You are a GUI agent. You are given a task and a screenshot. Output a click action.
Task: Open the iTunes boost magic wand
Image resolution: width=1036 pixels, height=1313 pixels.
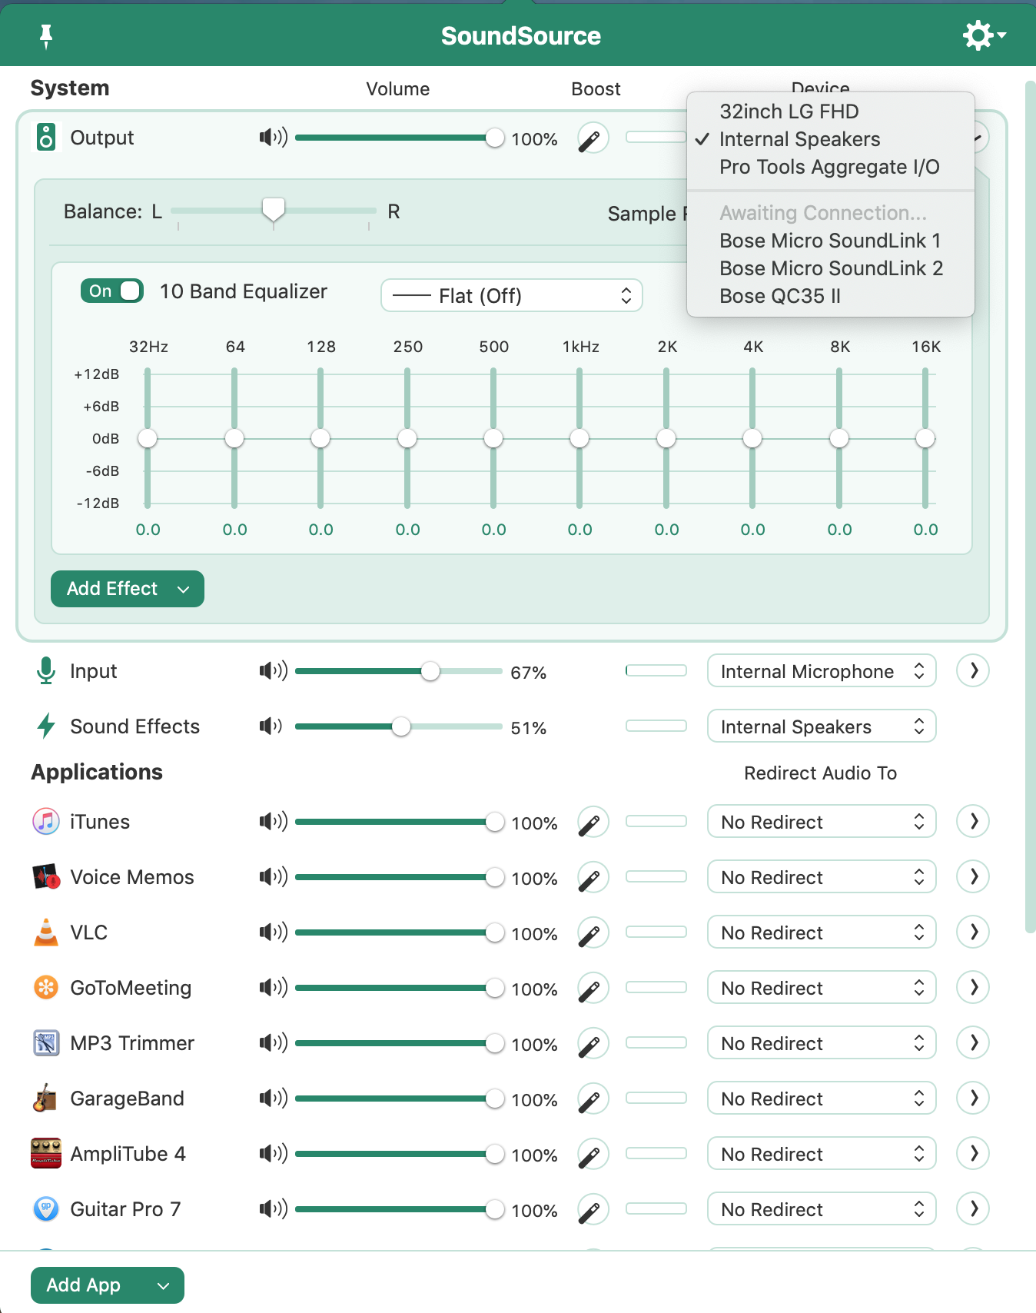pyautogui.click(x=593, y=823)
